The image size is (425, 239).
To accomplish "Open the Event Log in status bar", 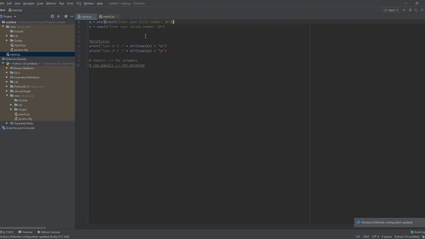I will click(x=418, y=232).
